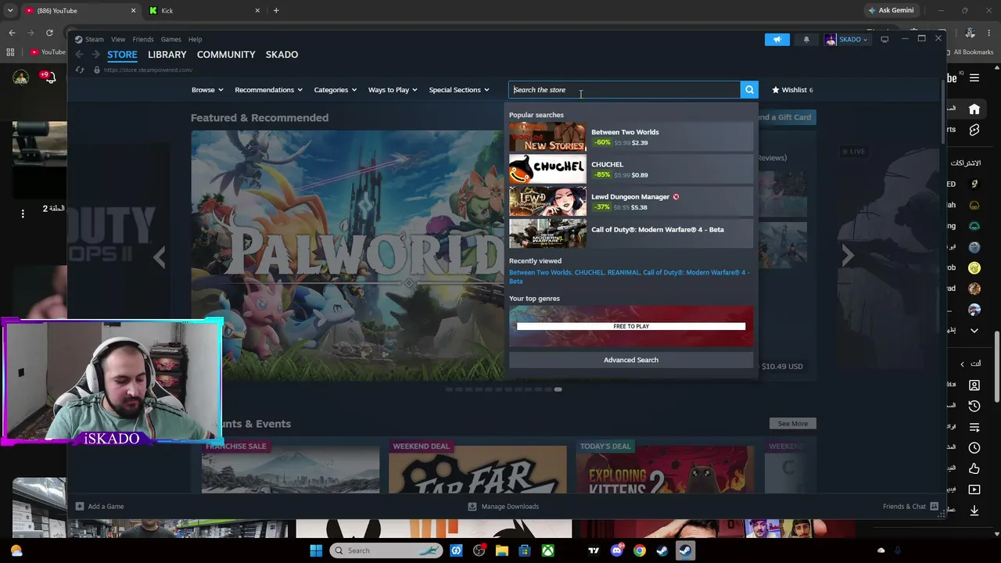The height and width of the screenshot is (563, 1001).
Task: Open the YouTube hamburger menu
Action: tap(974, 78)
